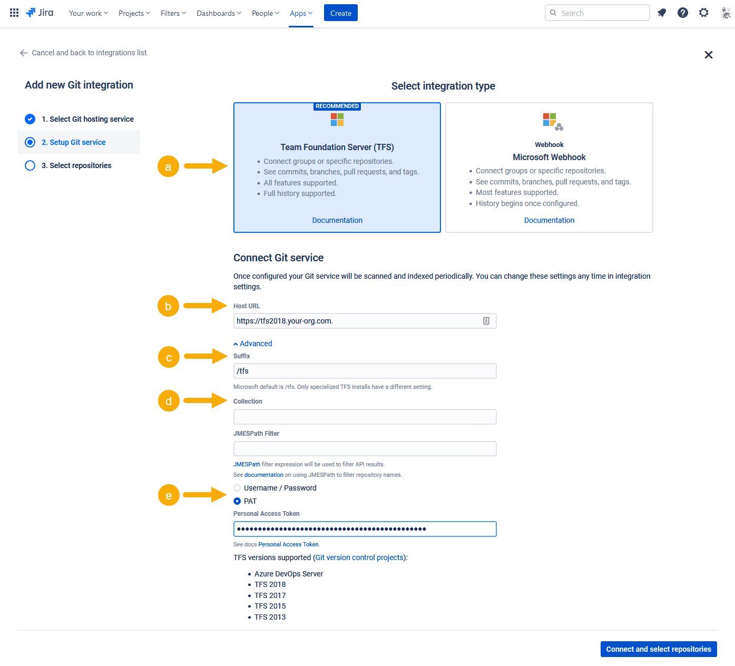
Task: Open the JMESPath documentation link
Action: click(264, 475)
